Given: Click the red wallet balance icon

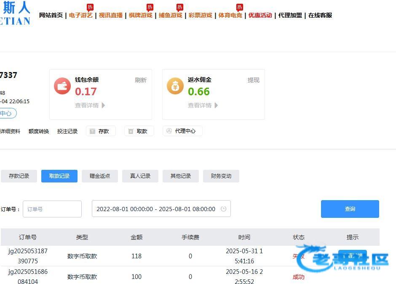Looking at the screenshot, I should click(x=62, y=86).
